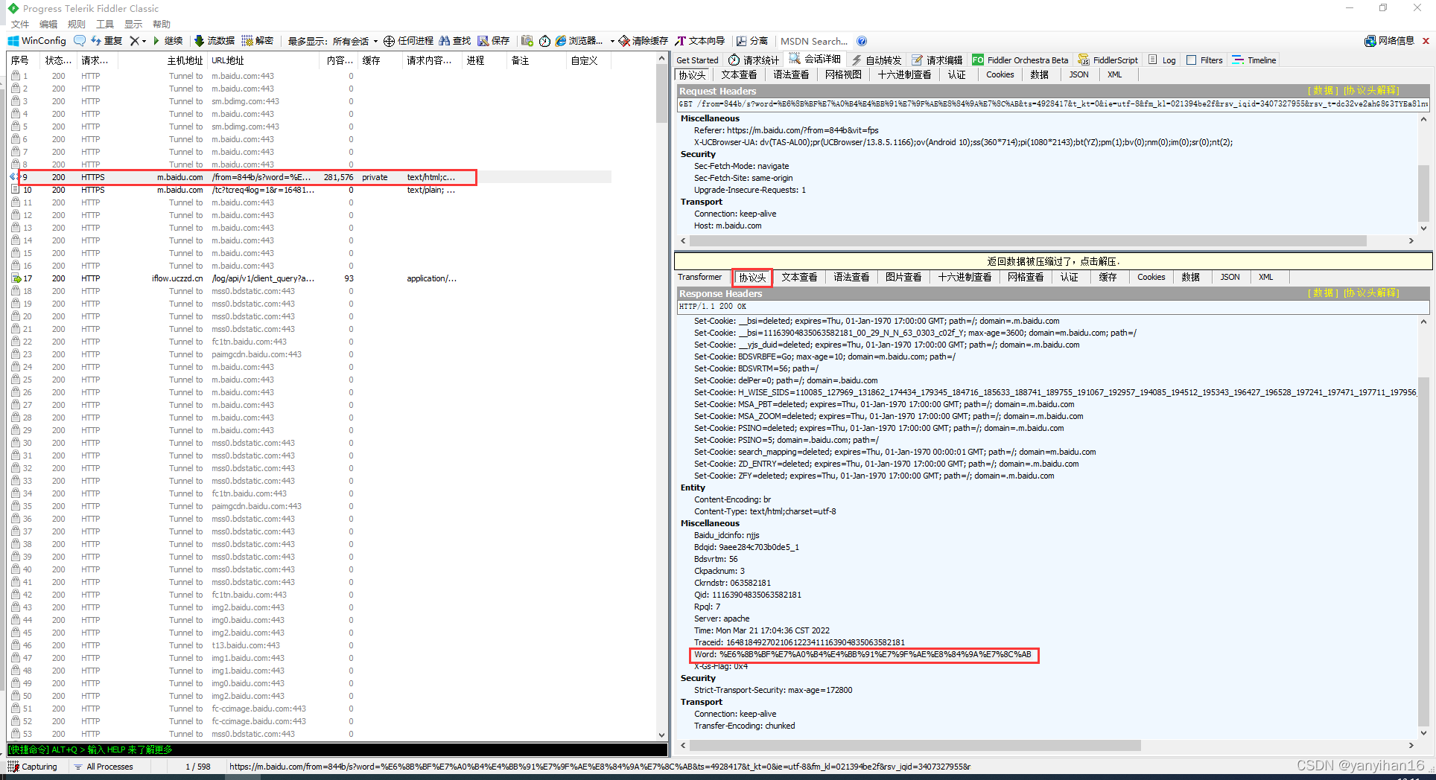Open the 规则 menu
1436x780 pixels.
click(77, 24)
